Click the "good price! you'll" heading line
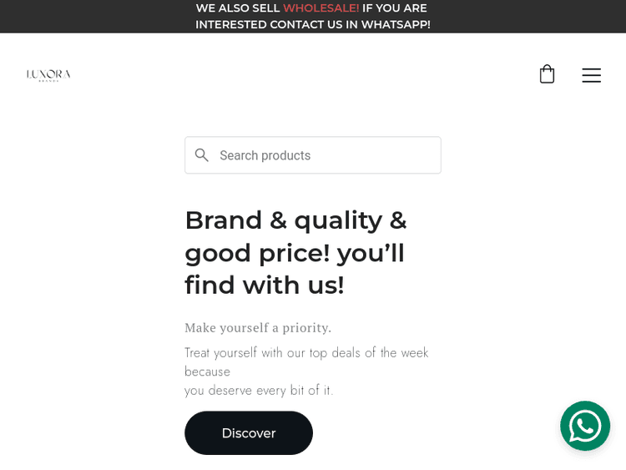The height and width of the screenshot is (470, 626). click(295, 253)
